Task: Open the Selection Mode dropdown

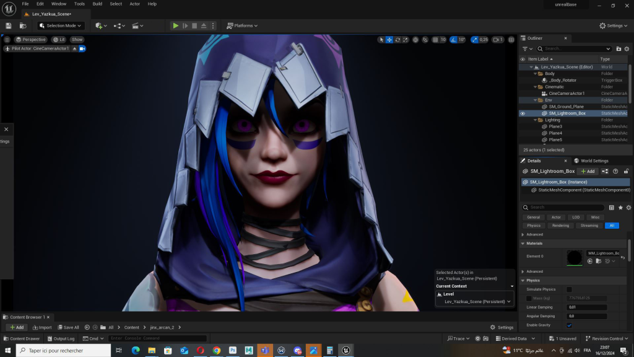Action: (x=60, y=25)
